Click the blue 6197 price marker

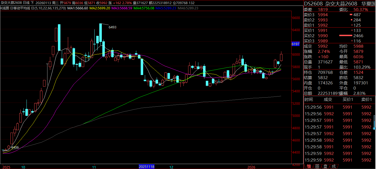click(x=295, y=44)
